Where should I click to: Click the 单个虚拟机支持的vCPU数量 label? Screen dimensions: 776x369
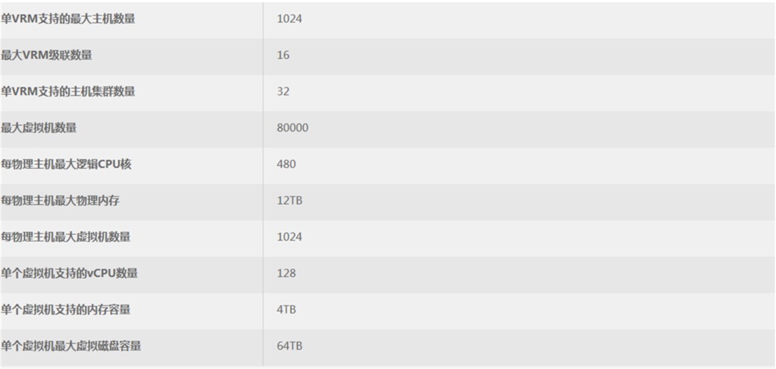pyautogui.click(x=69, y=273)
